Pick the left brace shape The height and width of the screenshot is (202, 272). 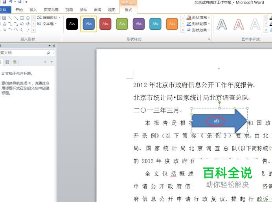click(x=22, y=29)
